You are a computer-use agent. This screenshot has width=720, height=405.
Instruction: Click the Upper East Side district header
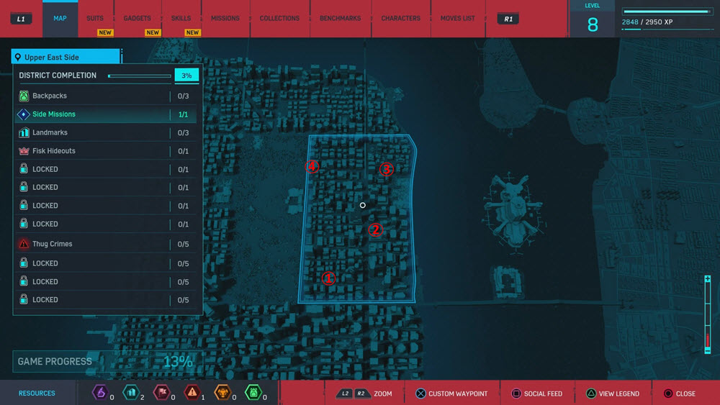tap(66, 57)
